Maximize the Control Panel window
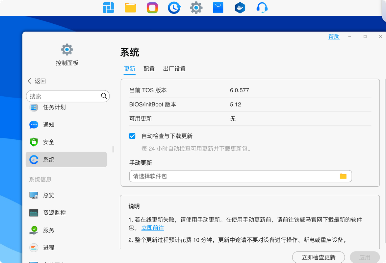 [365, 37]
